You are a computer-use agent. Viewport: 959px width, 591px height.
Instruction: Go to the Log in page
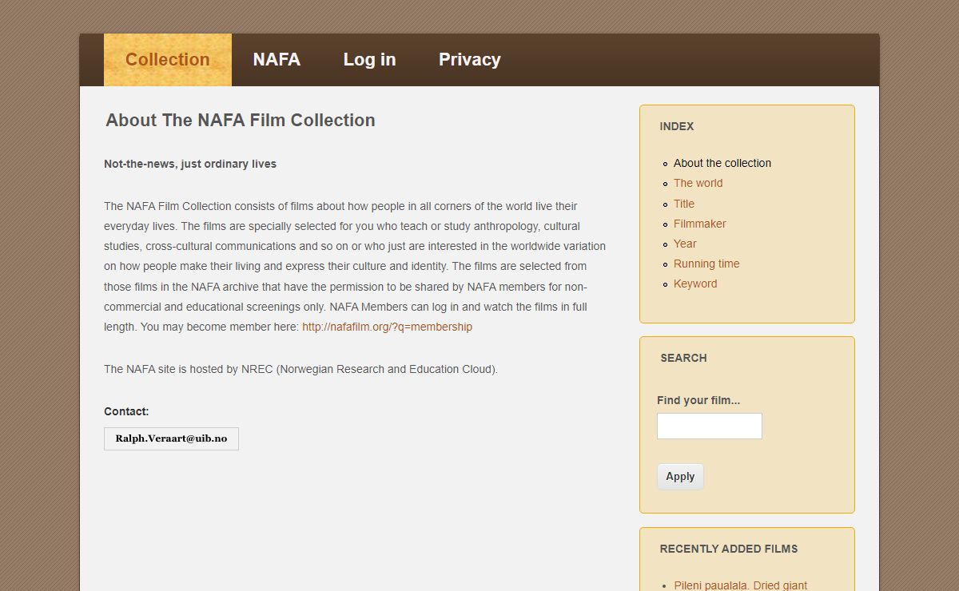pos(369,60)
